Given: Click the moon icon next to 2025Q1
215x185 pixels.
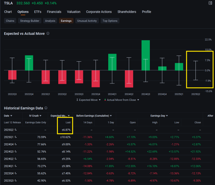Looking at the screenshot, I should [16, 137].
